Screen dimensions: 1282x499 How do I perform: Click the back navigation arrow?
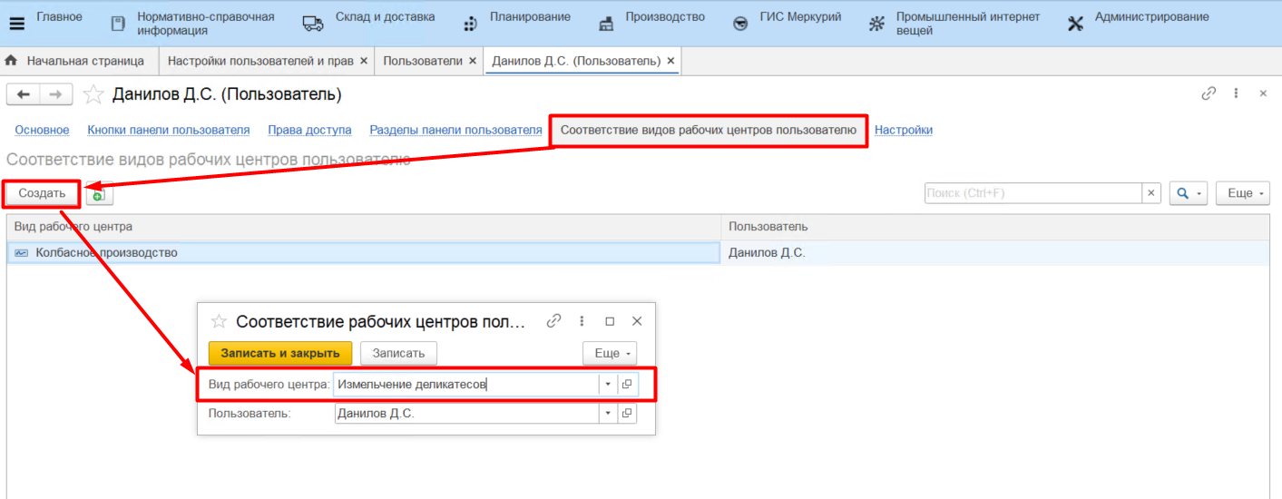coord(24,94)
